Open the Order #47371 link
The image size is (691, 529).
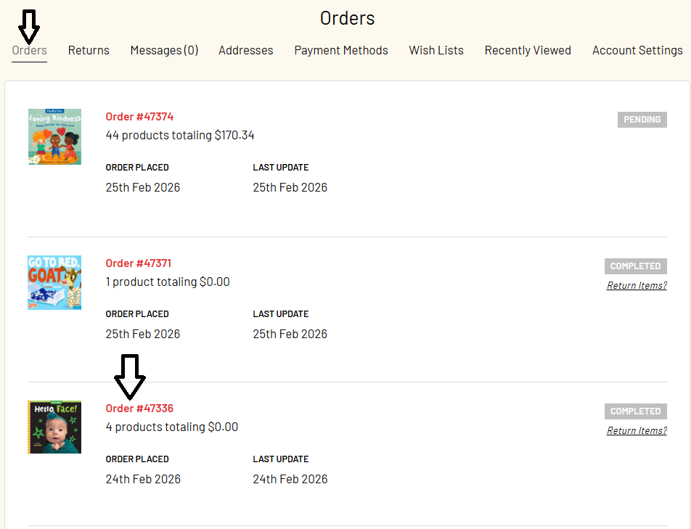139,263
